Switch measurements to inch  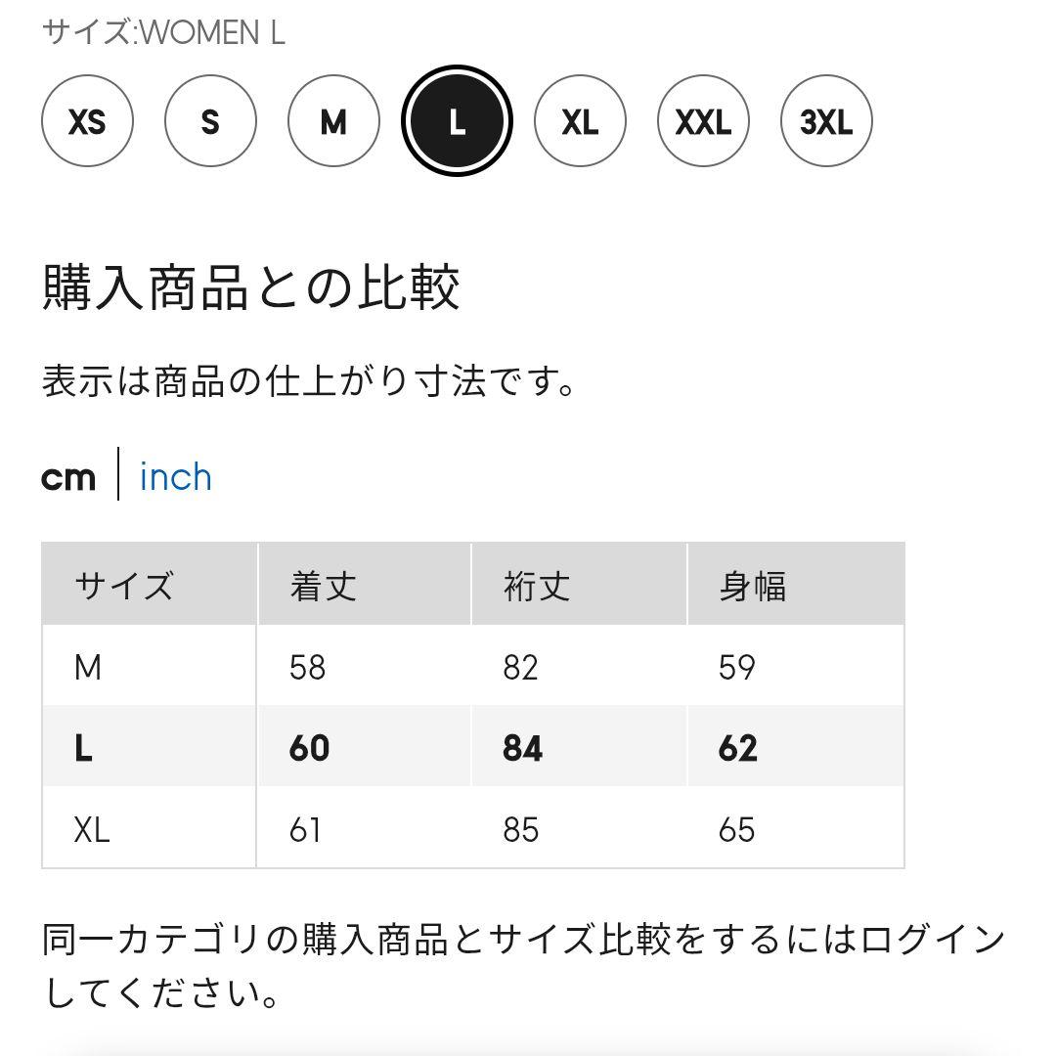coord(176,477)
